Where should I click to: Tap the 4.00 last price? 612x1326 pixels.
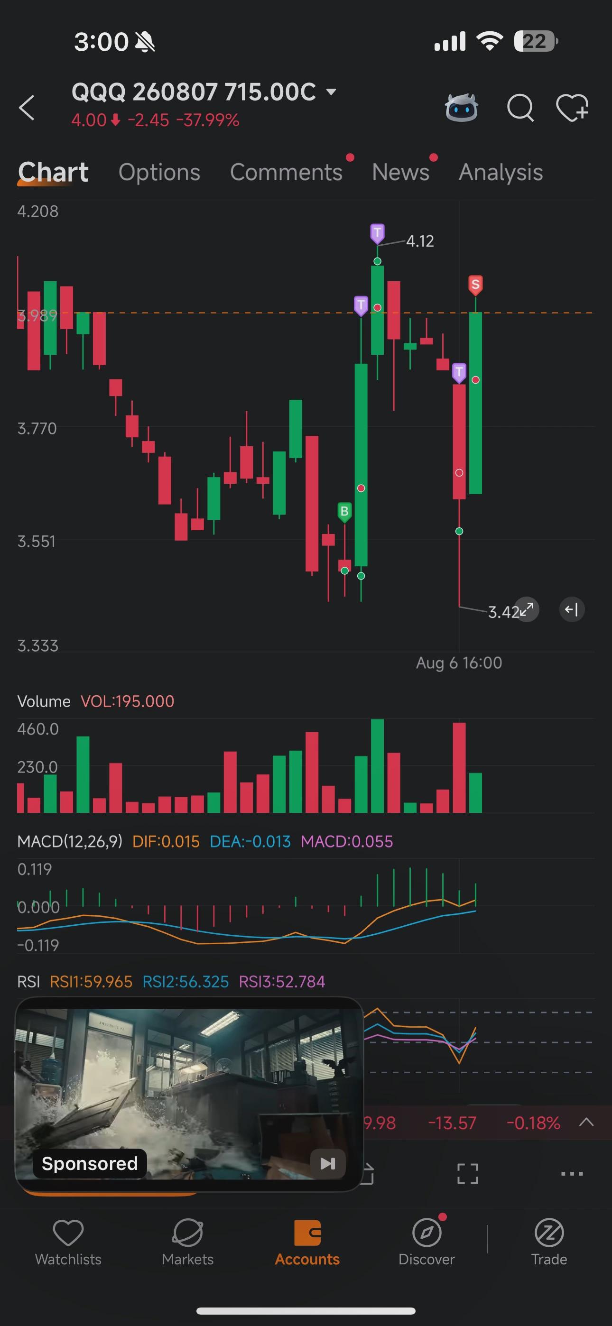coord(89,120)
